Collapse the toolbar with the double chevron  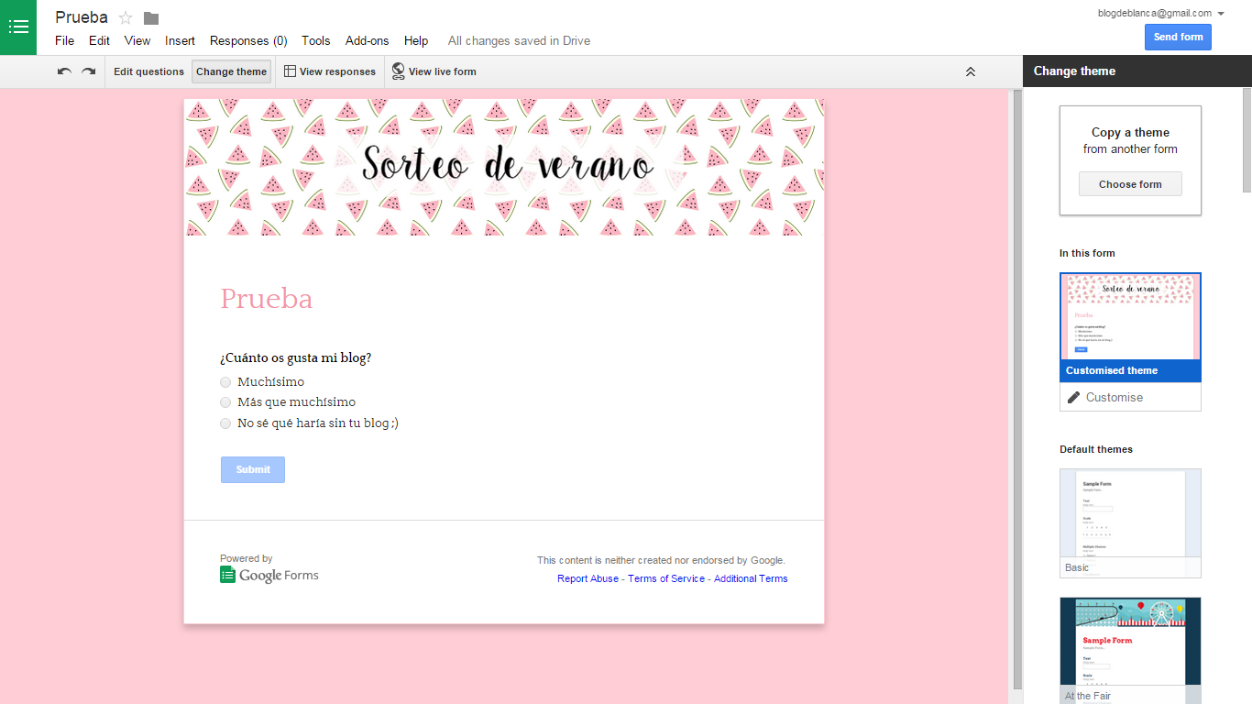pos(970,71)
